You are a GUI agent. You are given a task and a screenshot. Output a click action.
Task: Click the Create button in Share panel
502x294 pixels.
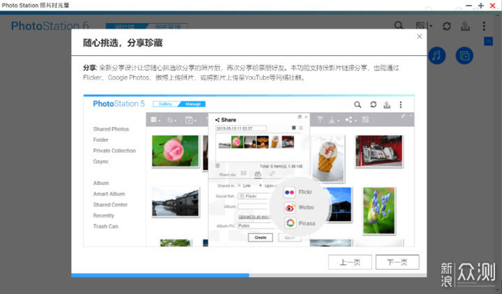[260, 237]
